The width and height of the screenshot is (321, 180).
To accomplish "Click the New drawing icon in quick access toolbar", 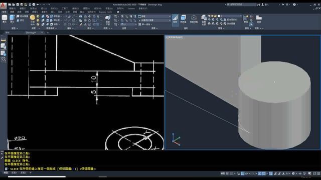I will (x=10, y=4).
